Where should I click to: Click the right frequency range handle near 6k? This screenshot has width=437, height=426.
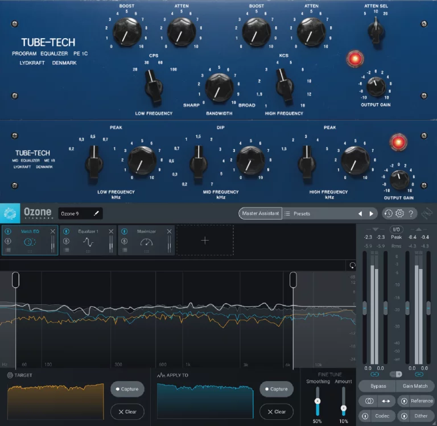[293, 280]
